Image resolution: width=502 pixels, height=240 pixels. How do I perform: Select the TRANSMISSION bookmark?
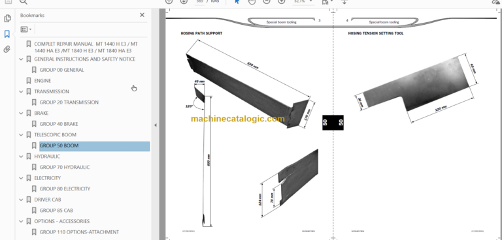[x=52, y=91]
